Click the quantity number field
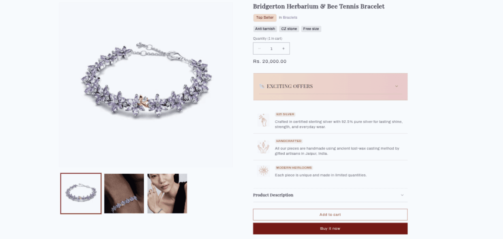Screen dimensions: 503x239 [271, 49]
